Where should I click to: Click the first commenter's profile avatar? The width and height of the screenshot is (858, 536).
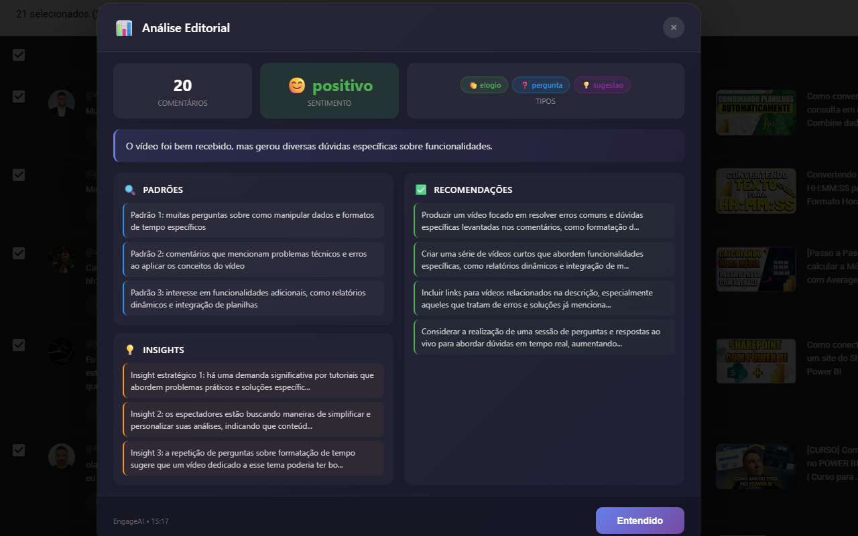61,98
